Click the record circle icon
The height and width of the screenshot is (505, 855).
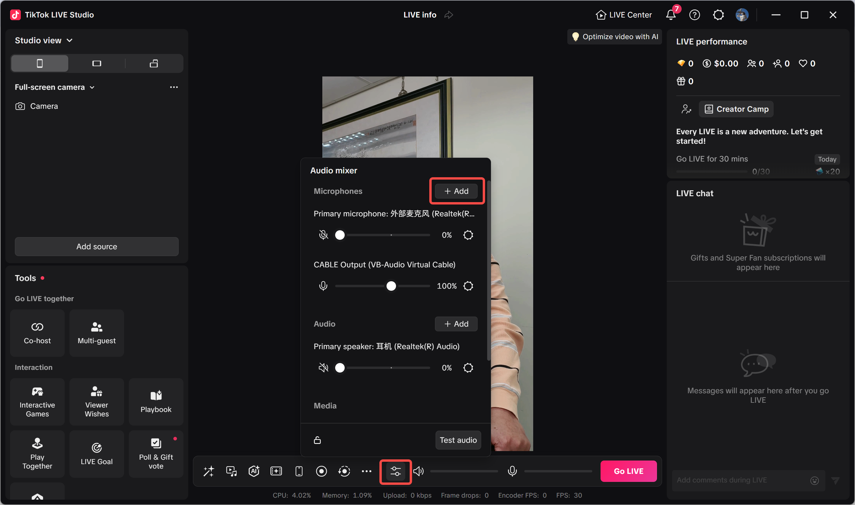click(x=321, y=471)
